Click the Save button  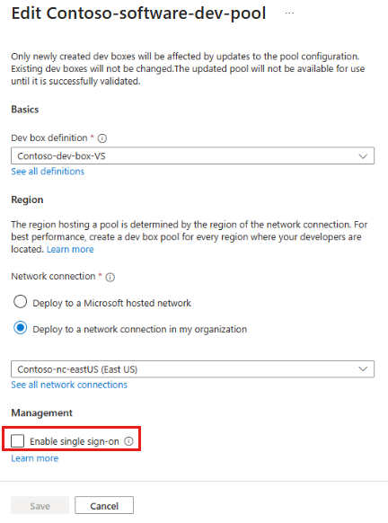(x=40, y=505)
